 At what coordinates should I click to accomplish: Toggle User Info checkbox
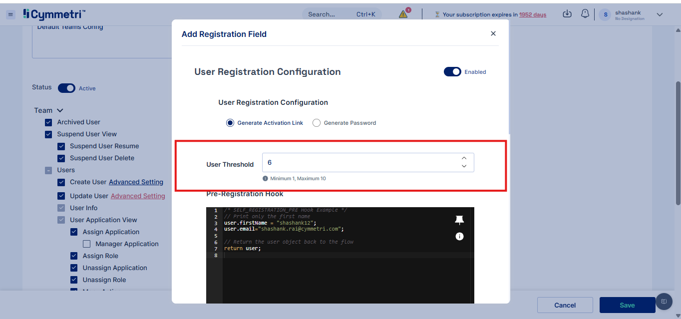(x=61, y=208)
